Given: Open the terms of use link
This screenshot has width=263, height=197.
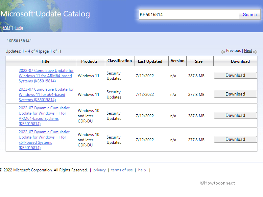Looking at the screenshot, I should tap(122, 170).
